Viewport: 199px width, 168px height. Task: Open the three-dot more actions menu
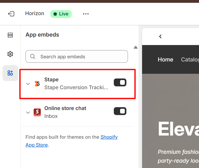(x=86, y=14)
